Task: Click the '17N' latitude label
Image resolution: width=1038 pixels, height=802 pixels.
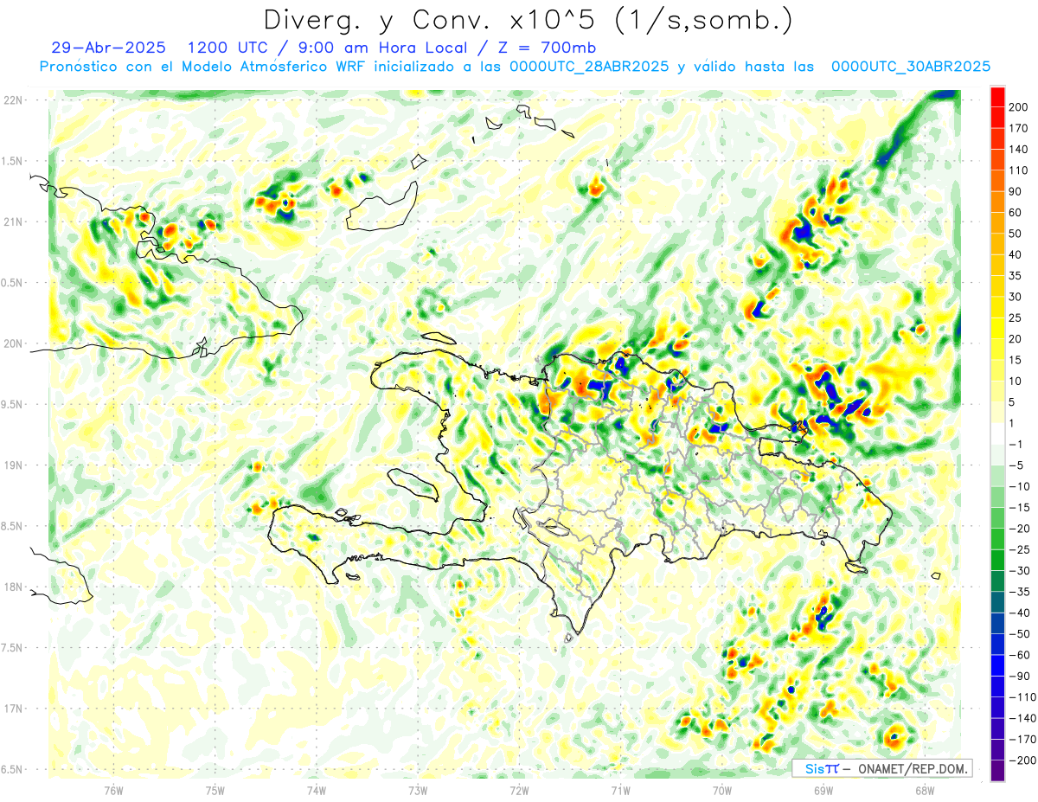Action: 13,708
